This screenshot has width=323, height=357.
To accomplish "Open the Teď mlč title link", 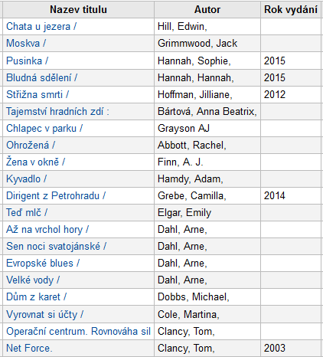I will [x=27, y=213].
